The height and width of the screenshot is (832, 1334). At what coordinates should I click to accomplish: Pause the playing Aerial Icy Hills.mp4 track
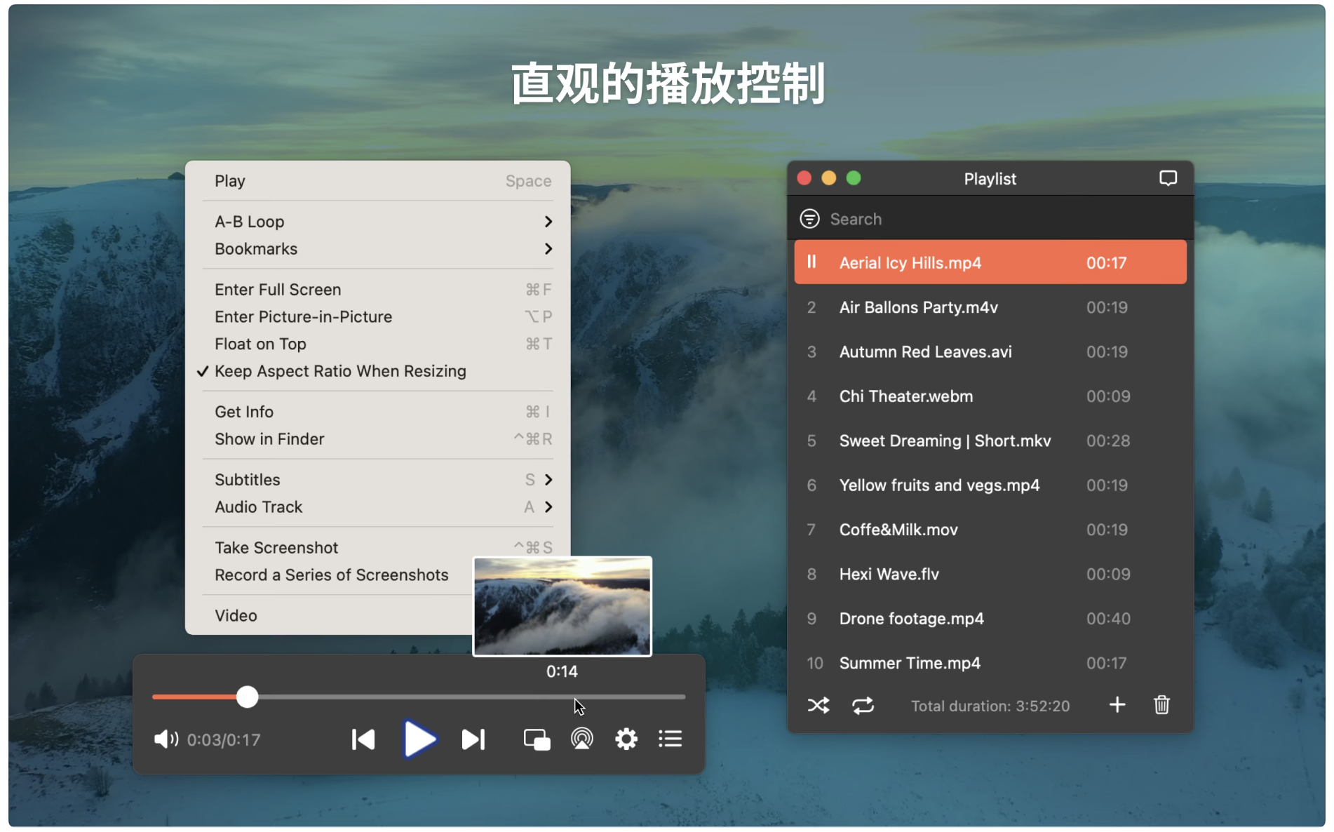click(x=812, y=262)
